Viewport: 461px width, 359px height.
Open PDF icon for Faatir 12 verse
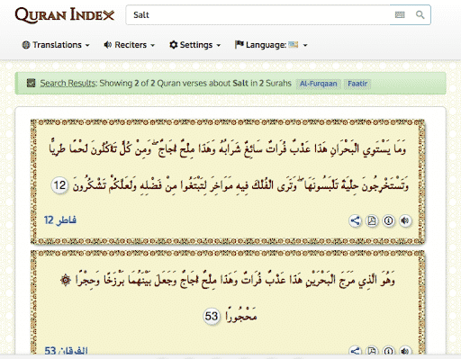[x=372, y=221]
